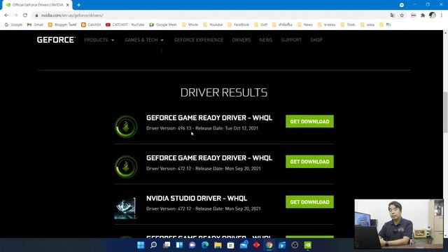Open the CatchSit bookmark
The width and height of the screenshot is (448, 252).
click(91, 25)
